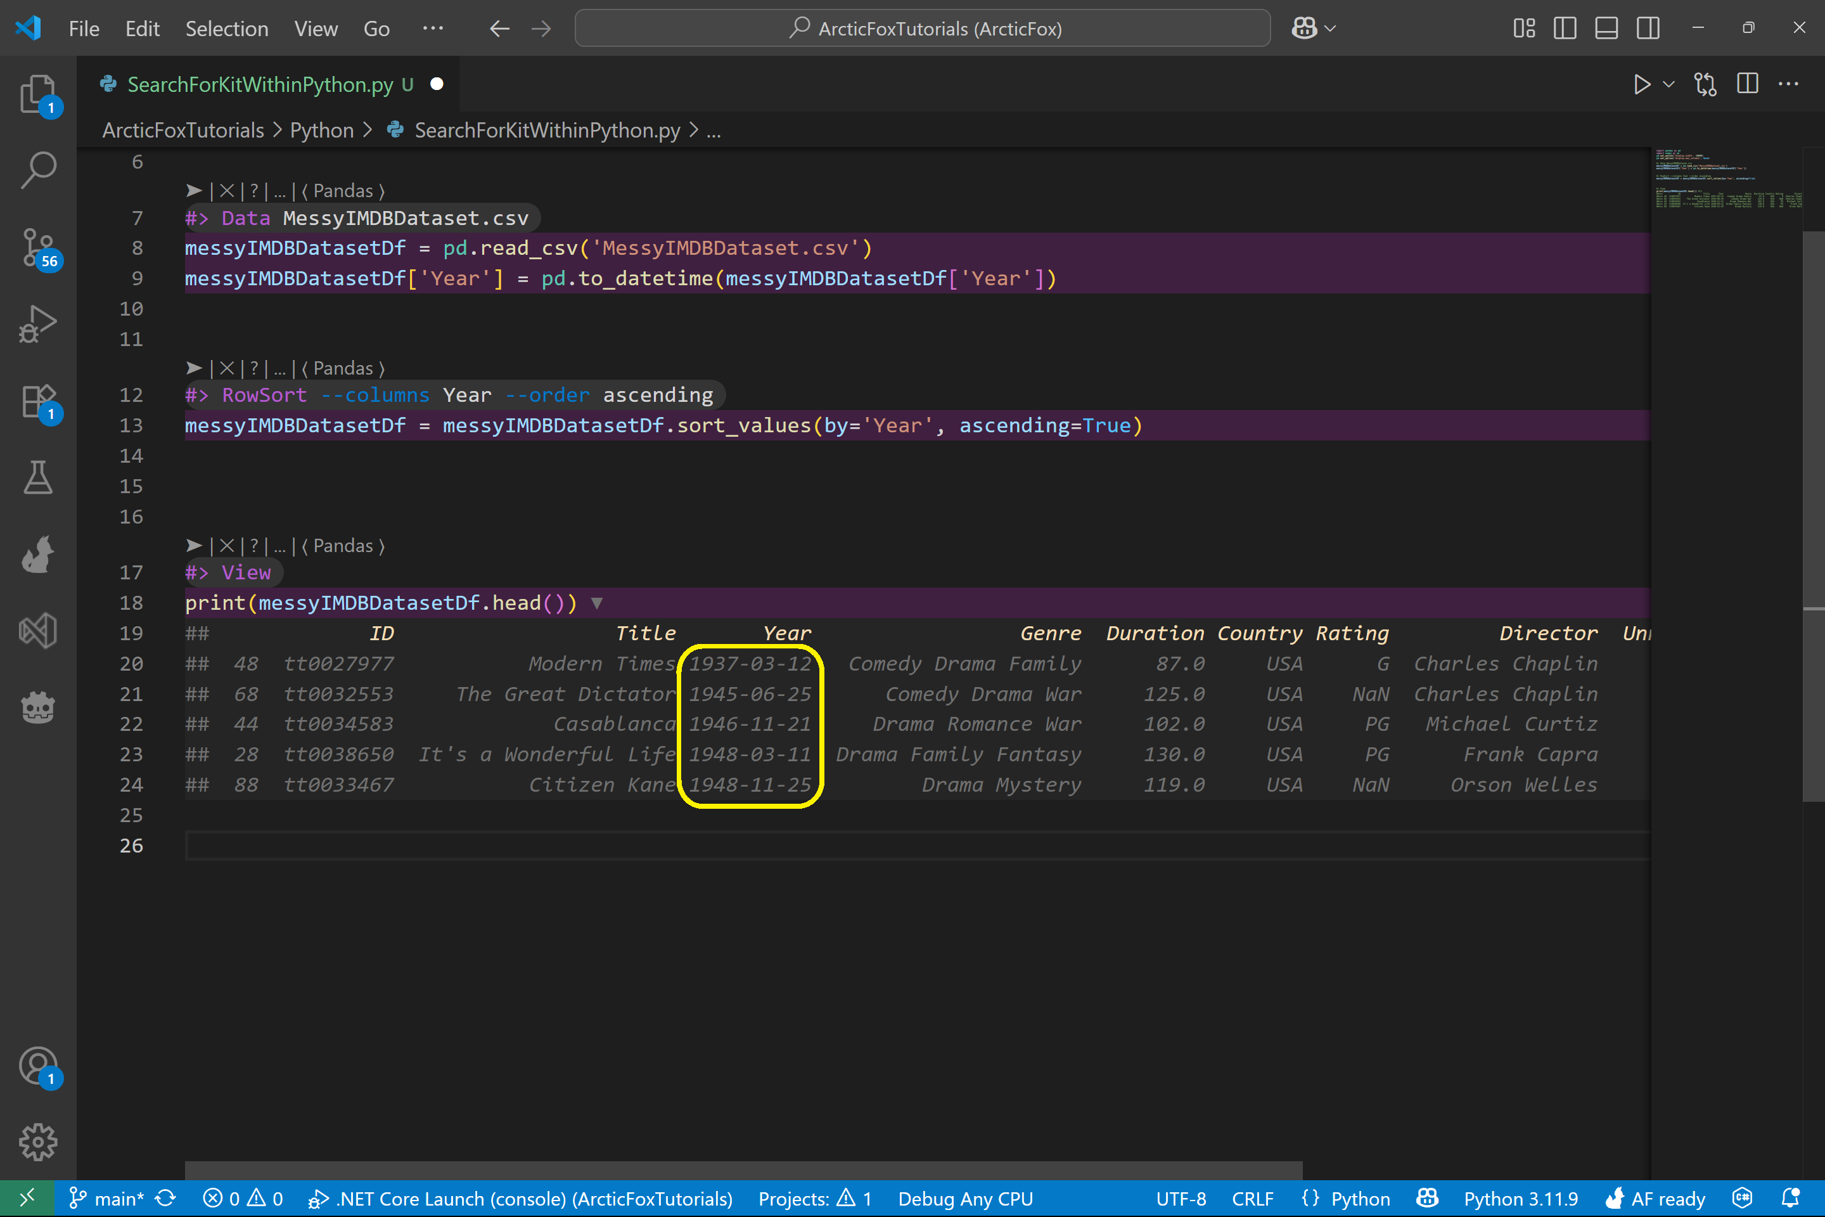Viewport: 1825px width, 1217px height.
Task: Collapse output with triangle after head()
Action: click(x=597, y=603)
